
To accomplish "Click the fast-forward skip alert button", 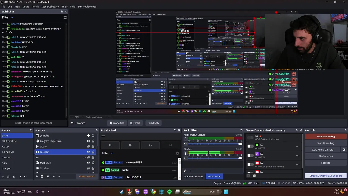I will tap(150, 145).
